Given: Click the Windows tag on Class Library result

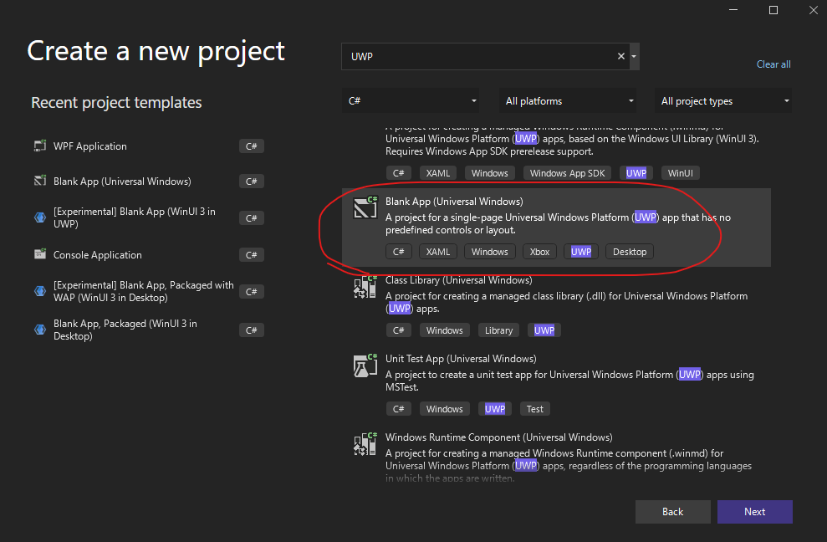Looking at the screenshot, I should point(445,330).
